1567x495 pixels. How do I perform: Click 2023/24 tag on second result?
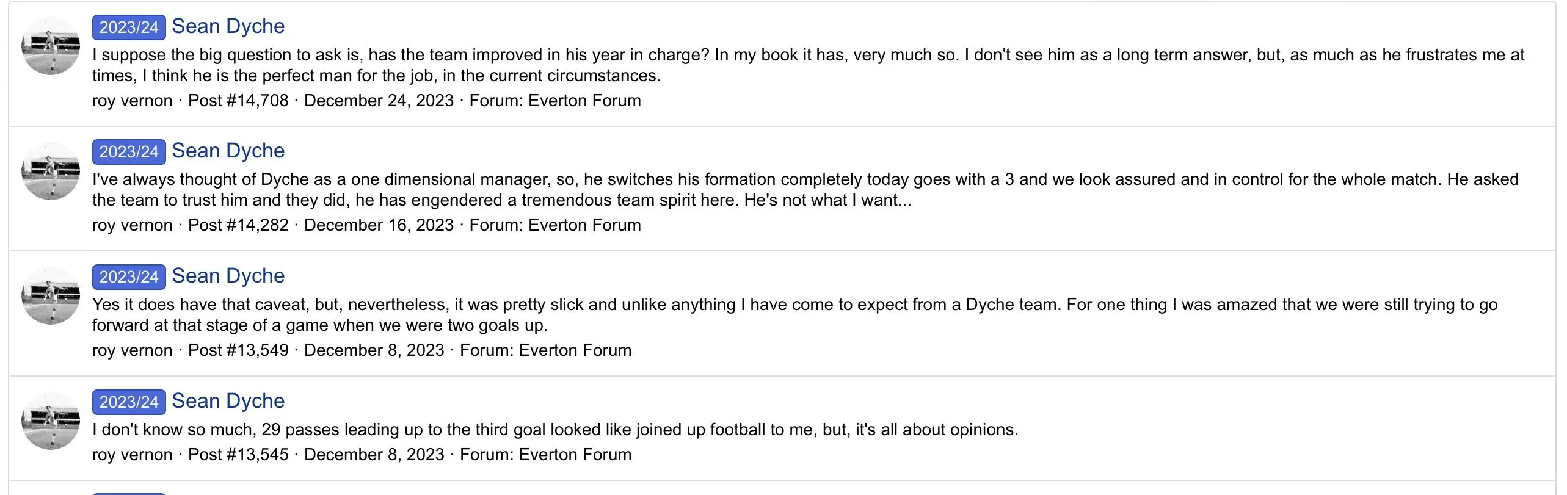point(129,152)
